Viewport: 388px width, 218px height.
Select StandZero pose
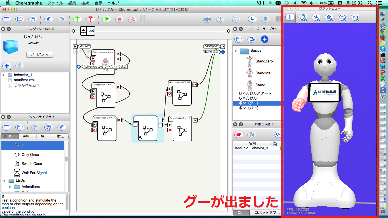[264, 61]
